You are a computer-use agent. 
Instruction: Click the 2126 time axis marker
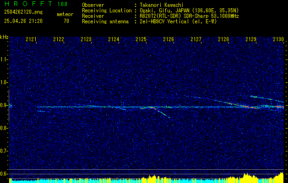(168, 39)
